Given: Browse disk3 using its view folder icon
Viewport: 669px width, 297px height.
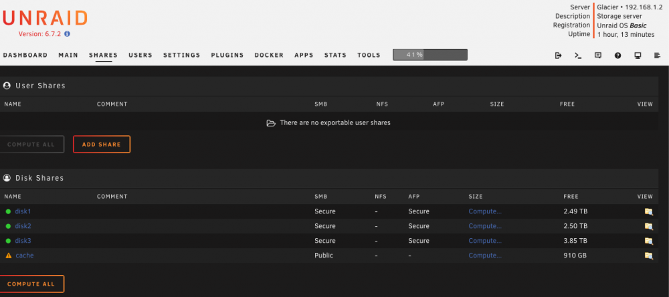Looking at the screenshot, I should point(648,241).
